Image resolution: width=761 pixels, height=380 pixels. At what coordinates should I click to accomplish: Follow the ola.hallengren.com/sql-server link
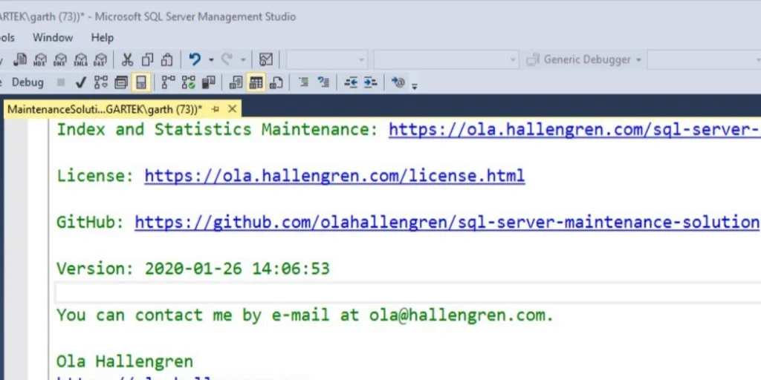[x=574, y=129]
